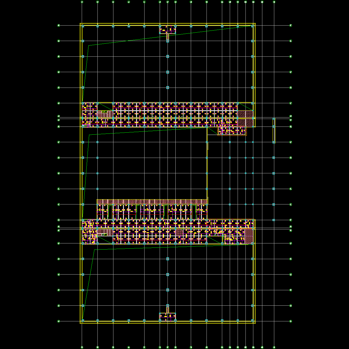Select the top-right row axis bubble

coord(291,25)
